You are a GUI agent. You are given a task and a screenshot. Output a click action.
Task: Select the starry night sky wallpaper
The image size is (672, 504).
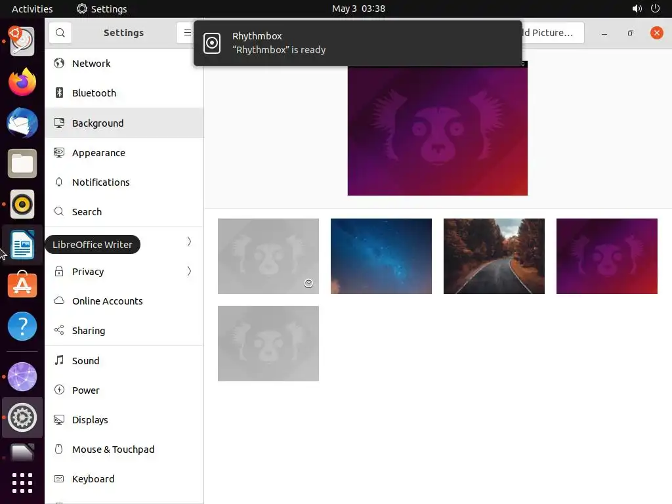(381, 257)
